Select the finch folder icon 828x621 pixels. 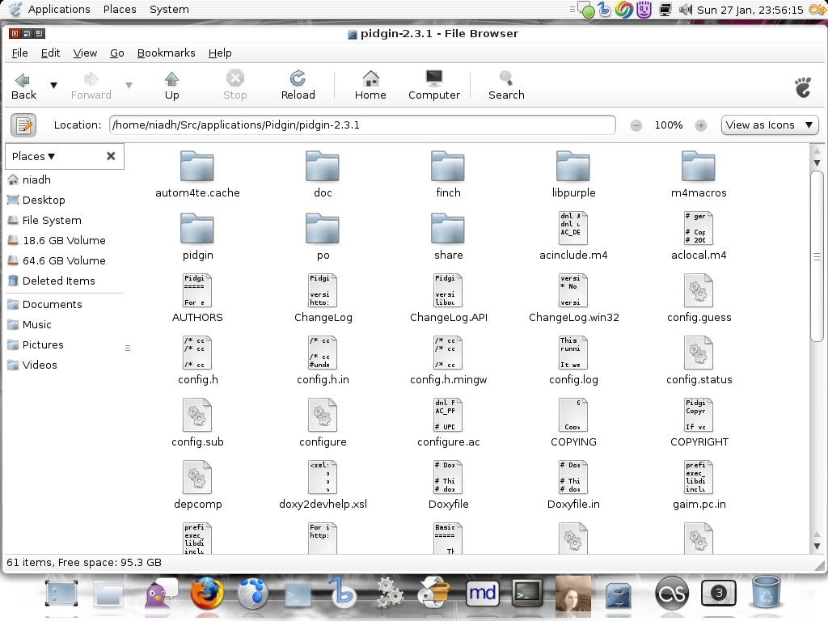(x=448, y=166)
